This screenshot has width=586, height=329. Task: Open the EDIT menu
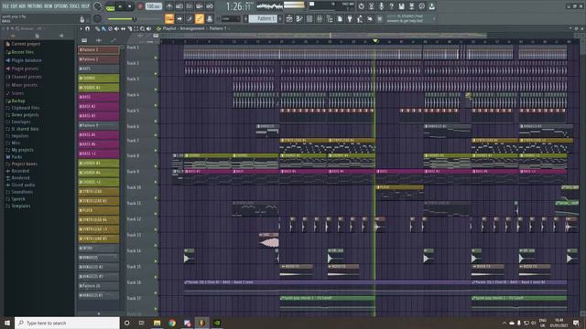coord(14,6)
